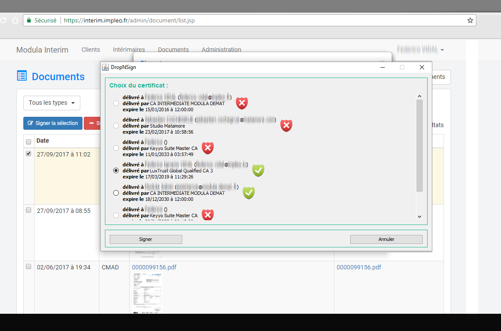Open 0000099156.pdf document thumbnail
The image size is (501, 331).
point(147,292)
